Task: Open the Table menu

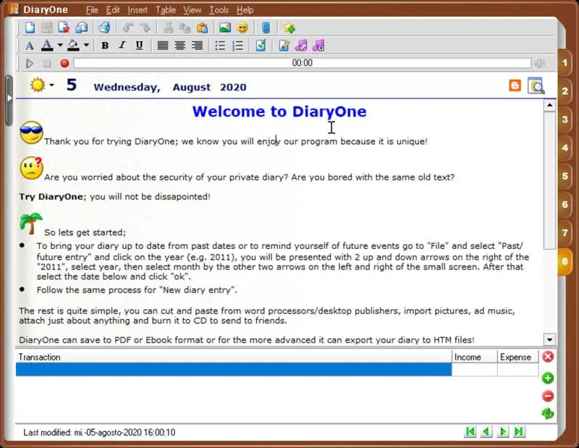Action: pos(166,10)
